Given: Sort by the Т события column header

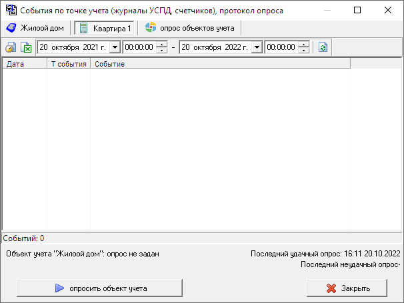Looking at the screenshot, I should click(x=69, y=64).
